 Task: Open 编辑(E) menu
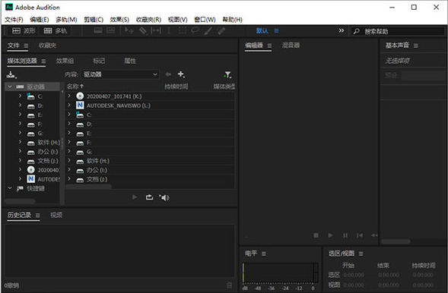pos(39,20)
